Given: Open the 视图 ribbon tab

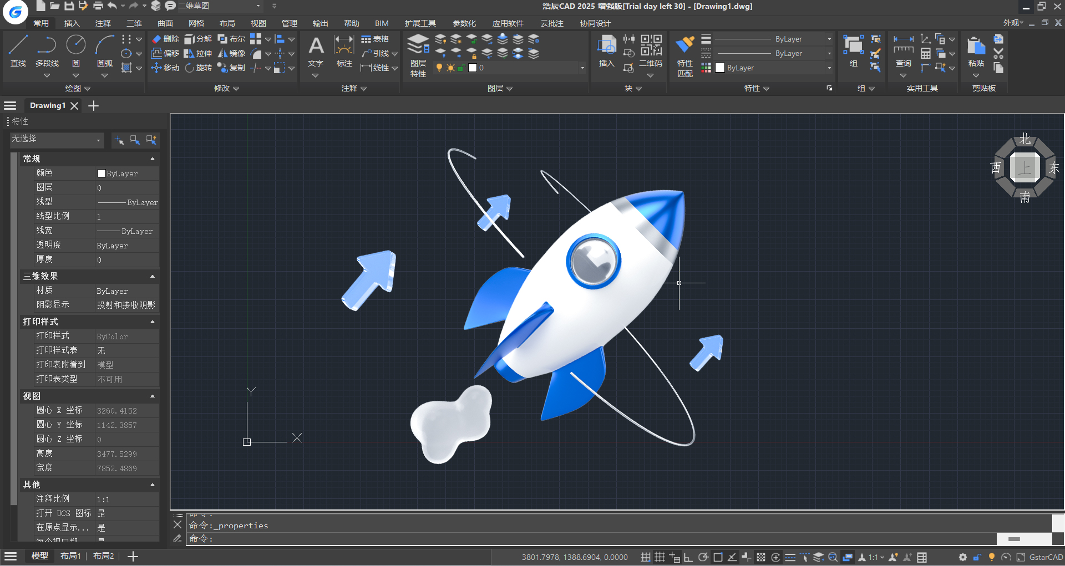Looking at the screenshot, I should [258, 23].
